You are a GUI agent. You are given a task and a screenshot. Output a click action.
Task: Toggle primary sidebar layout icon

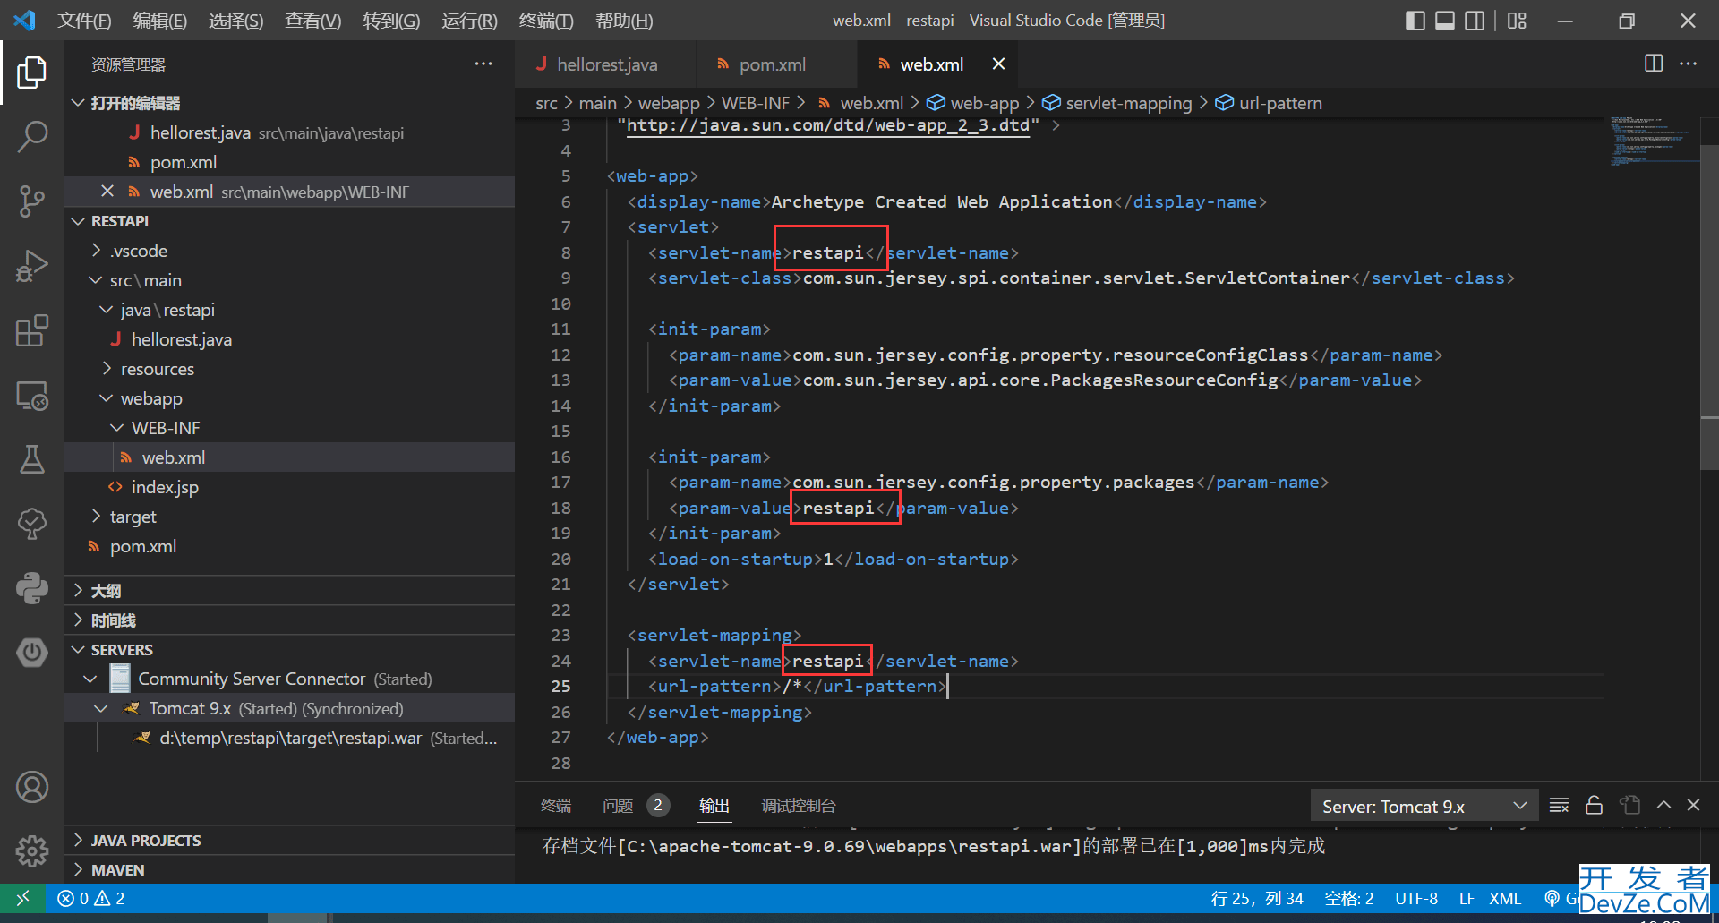click(x=1415, y=21)
